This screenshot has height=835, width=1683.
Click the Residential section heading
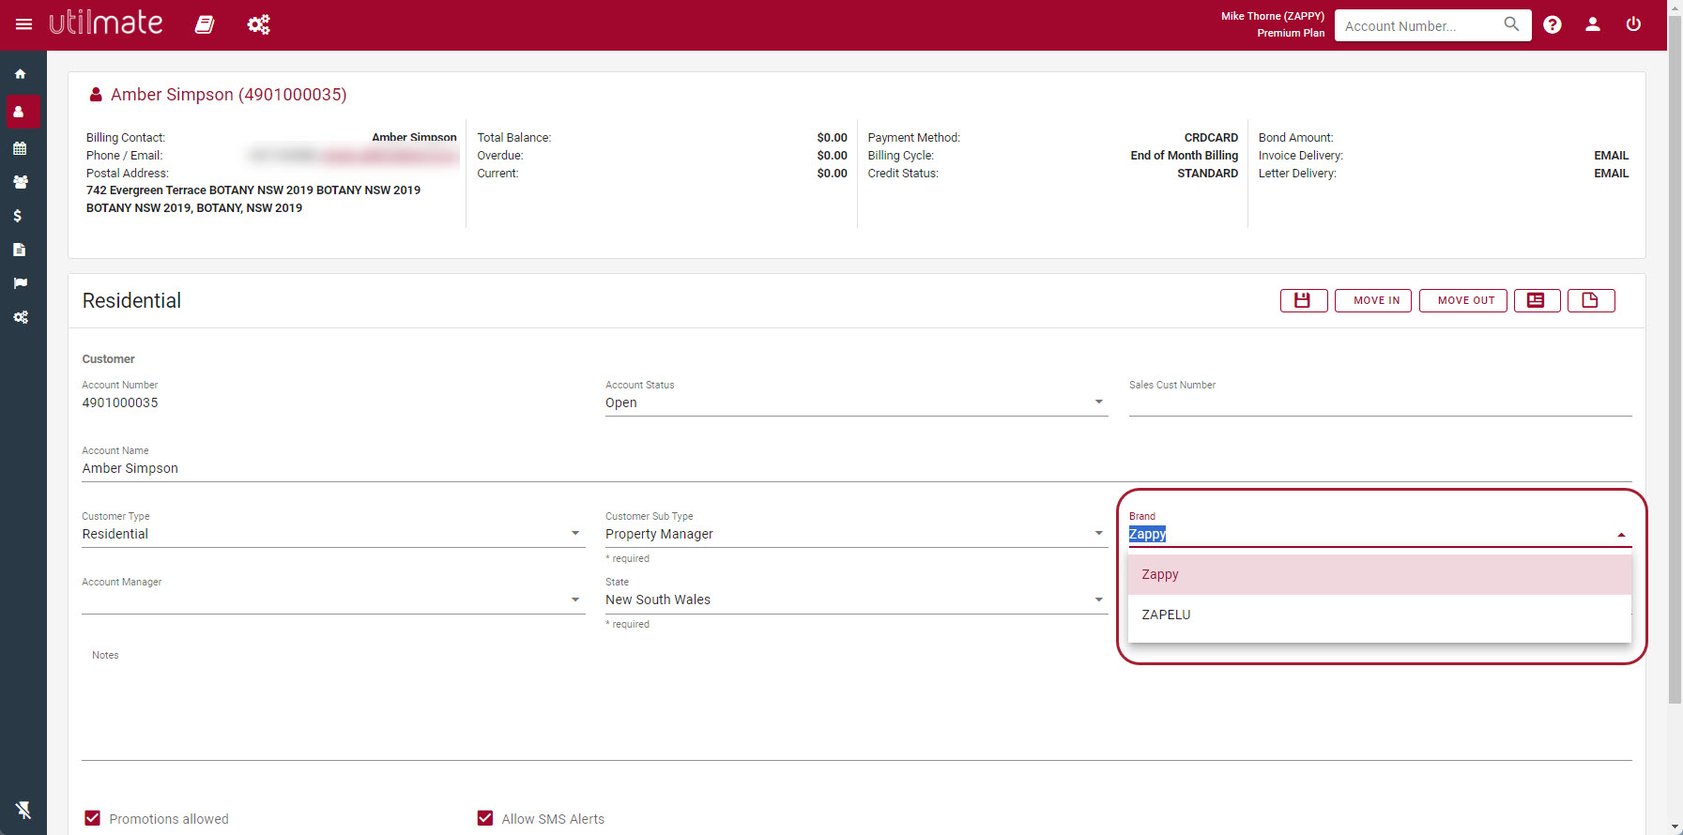tap(131, 300)
